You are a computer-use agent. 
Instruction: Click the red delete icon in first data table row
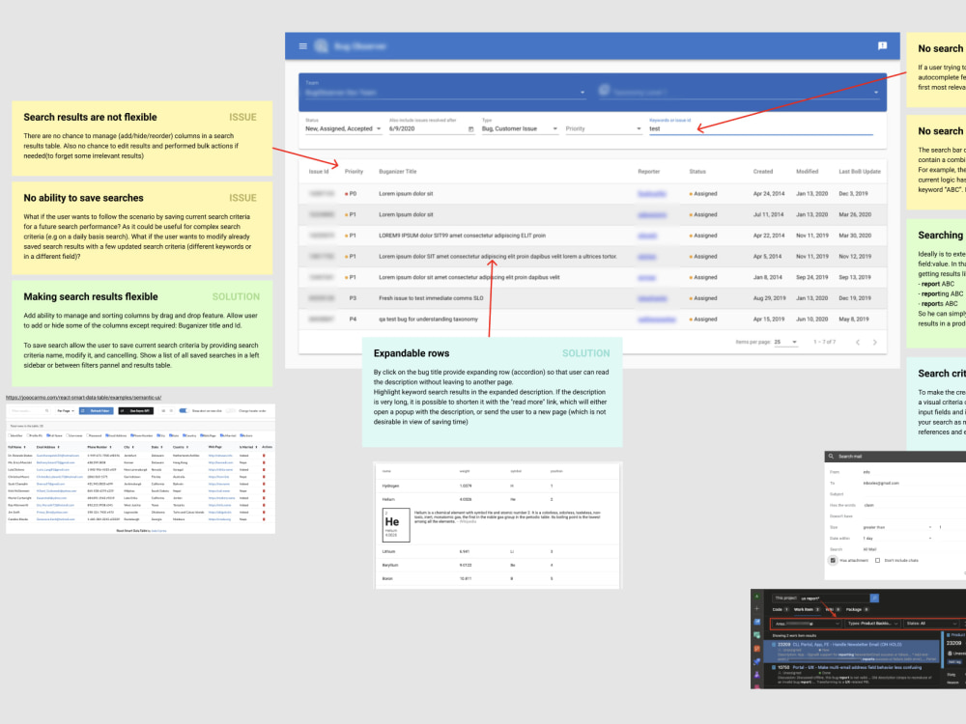point(265,456)
